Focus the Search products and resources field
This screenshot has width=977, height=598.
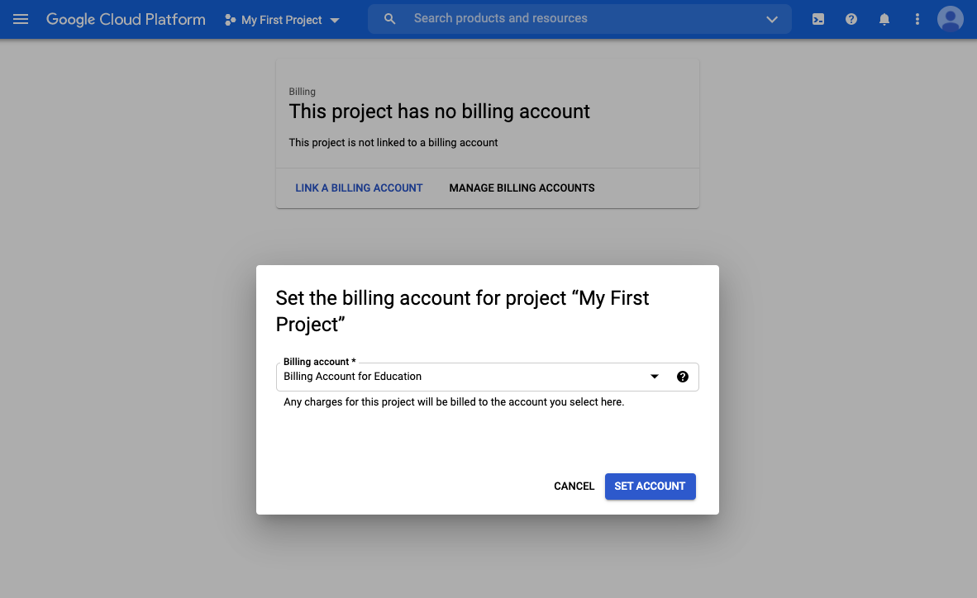pos(579,19)
